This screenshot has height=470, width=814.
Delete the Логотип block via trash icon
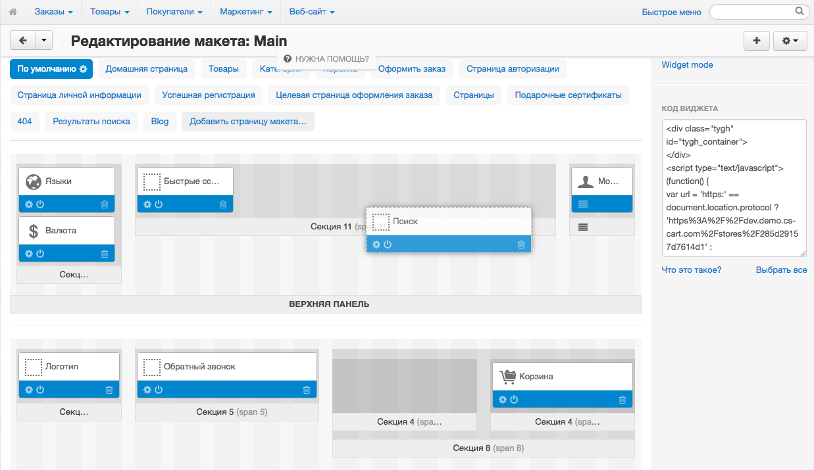coord(109,390)
